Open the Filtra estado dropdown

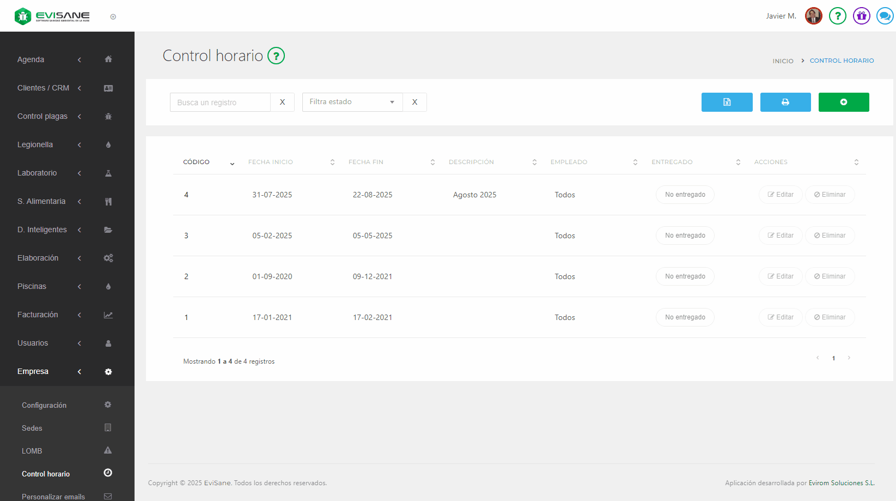click(352, 102)
